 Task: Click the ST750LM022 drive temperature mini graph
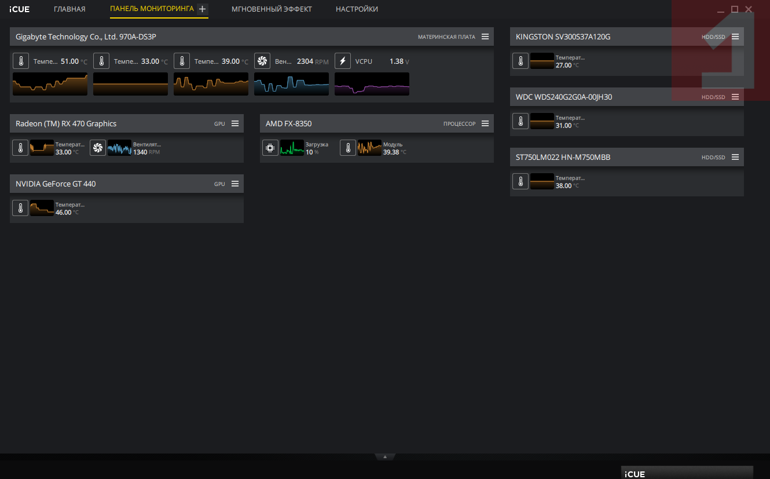(542, 181)
